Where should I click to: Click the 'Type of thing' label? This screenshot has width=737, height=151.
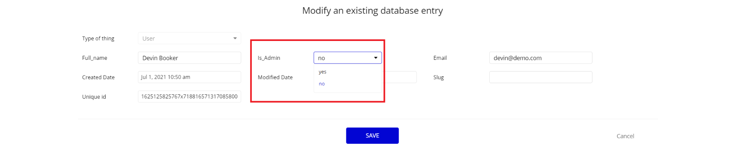[x=98, y=39]
